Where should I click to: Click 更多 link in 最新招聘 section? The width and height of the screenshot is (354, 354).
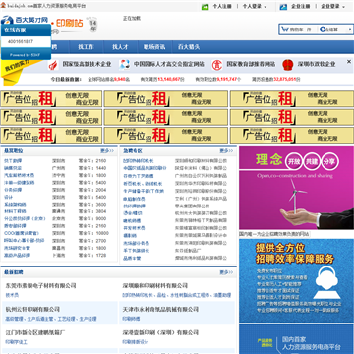tap(226, 272)
